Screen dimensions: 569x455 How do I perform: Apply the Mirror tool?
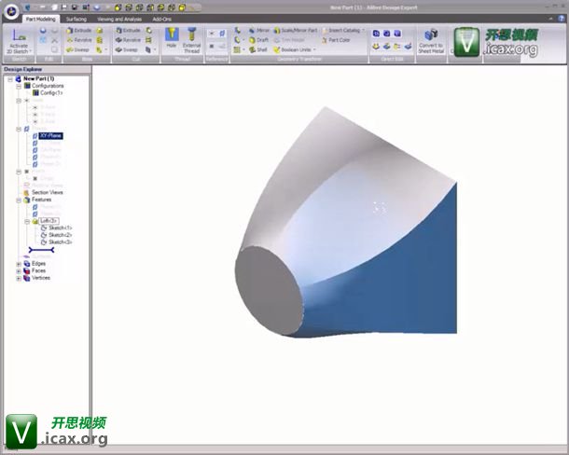(x=259, y=31)
